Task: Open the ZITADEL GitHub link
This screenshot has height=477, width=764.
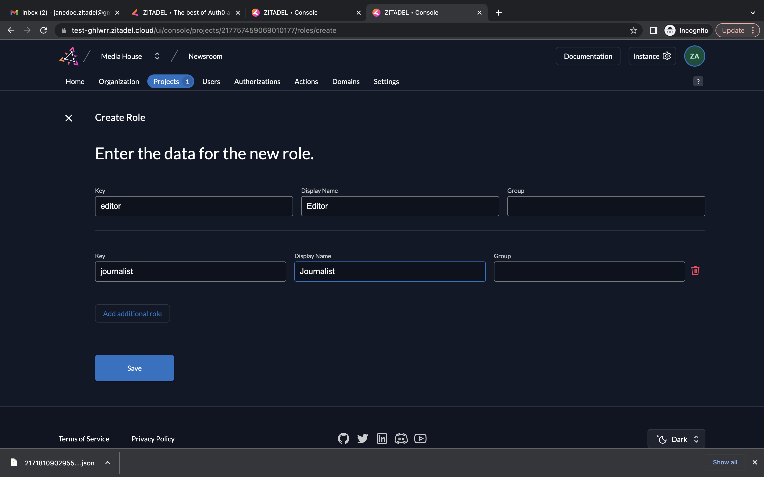Action: (x=344, y=439)
